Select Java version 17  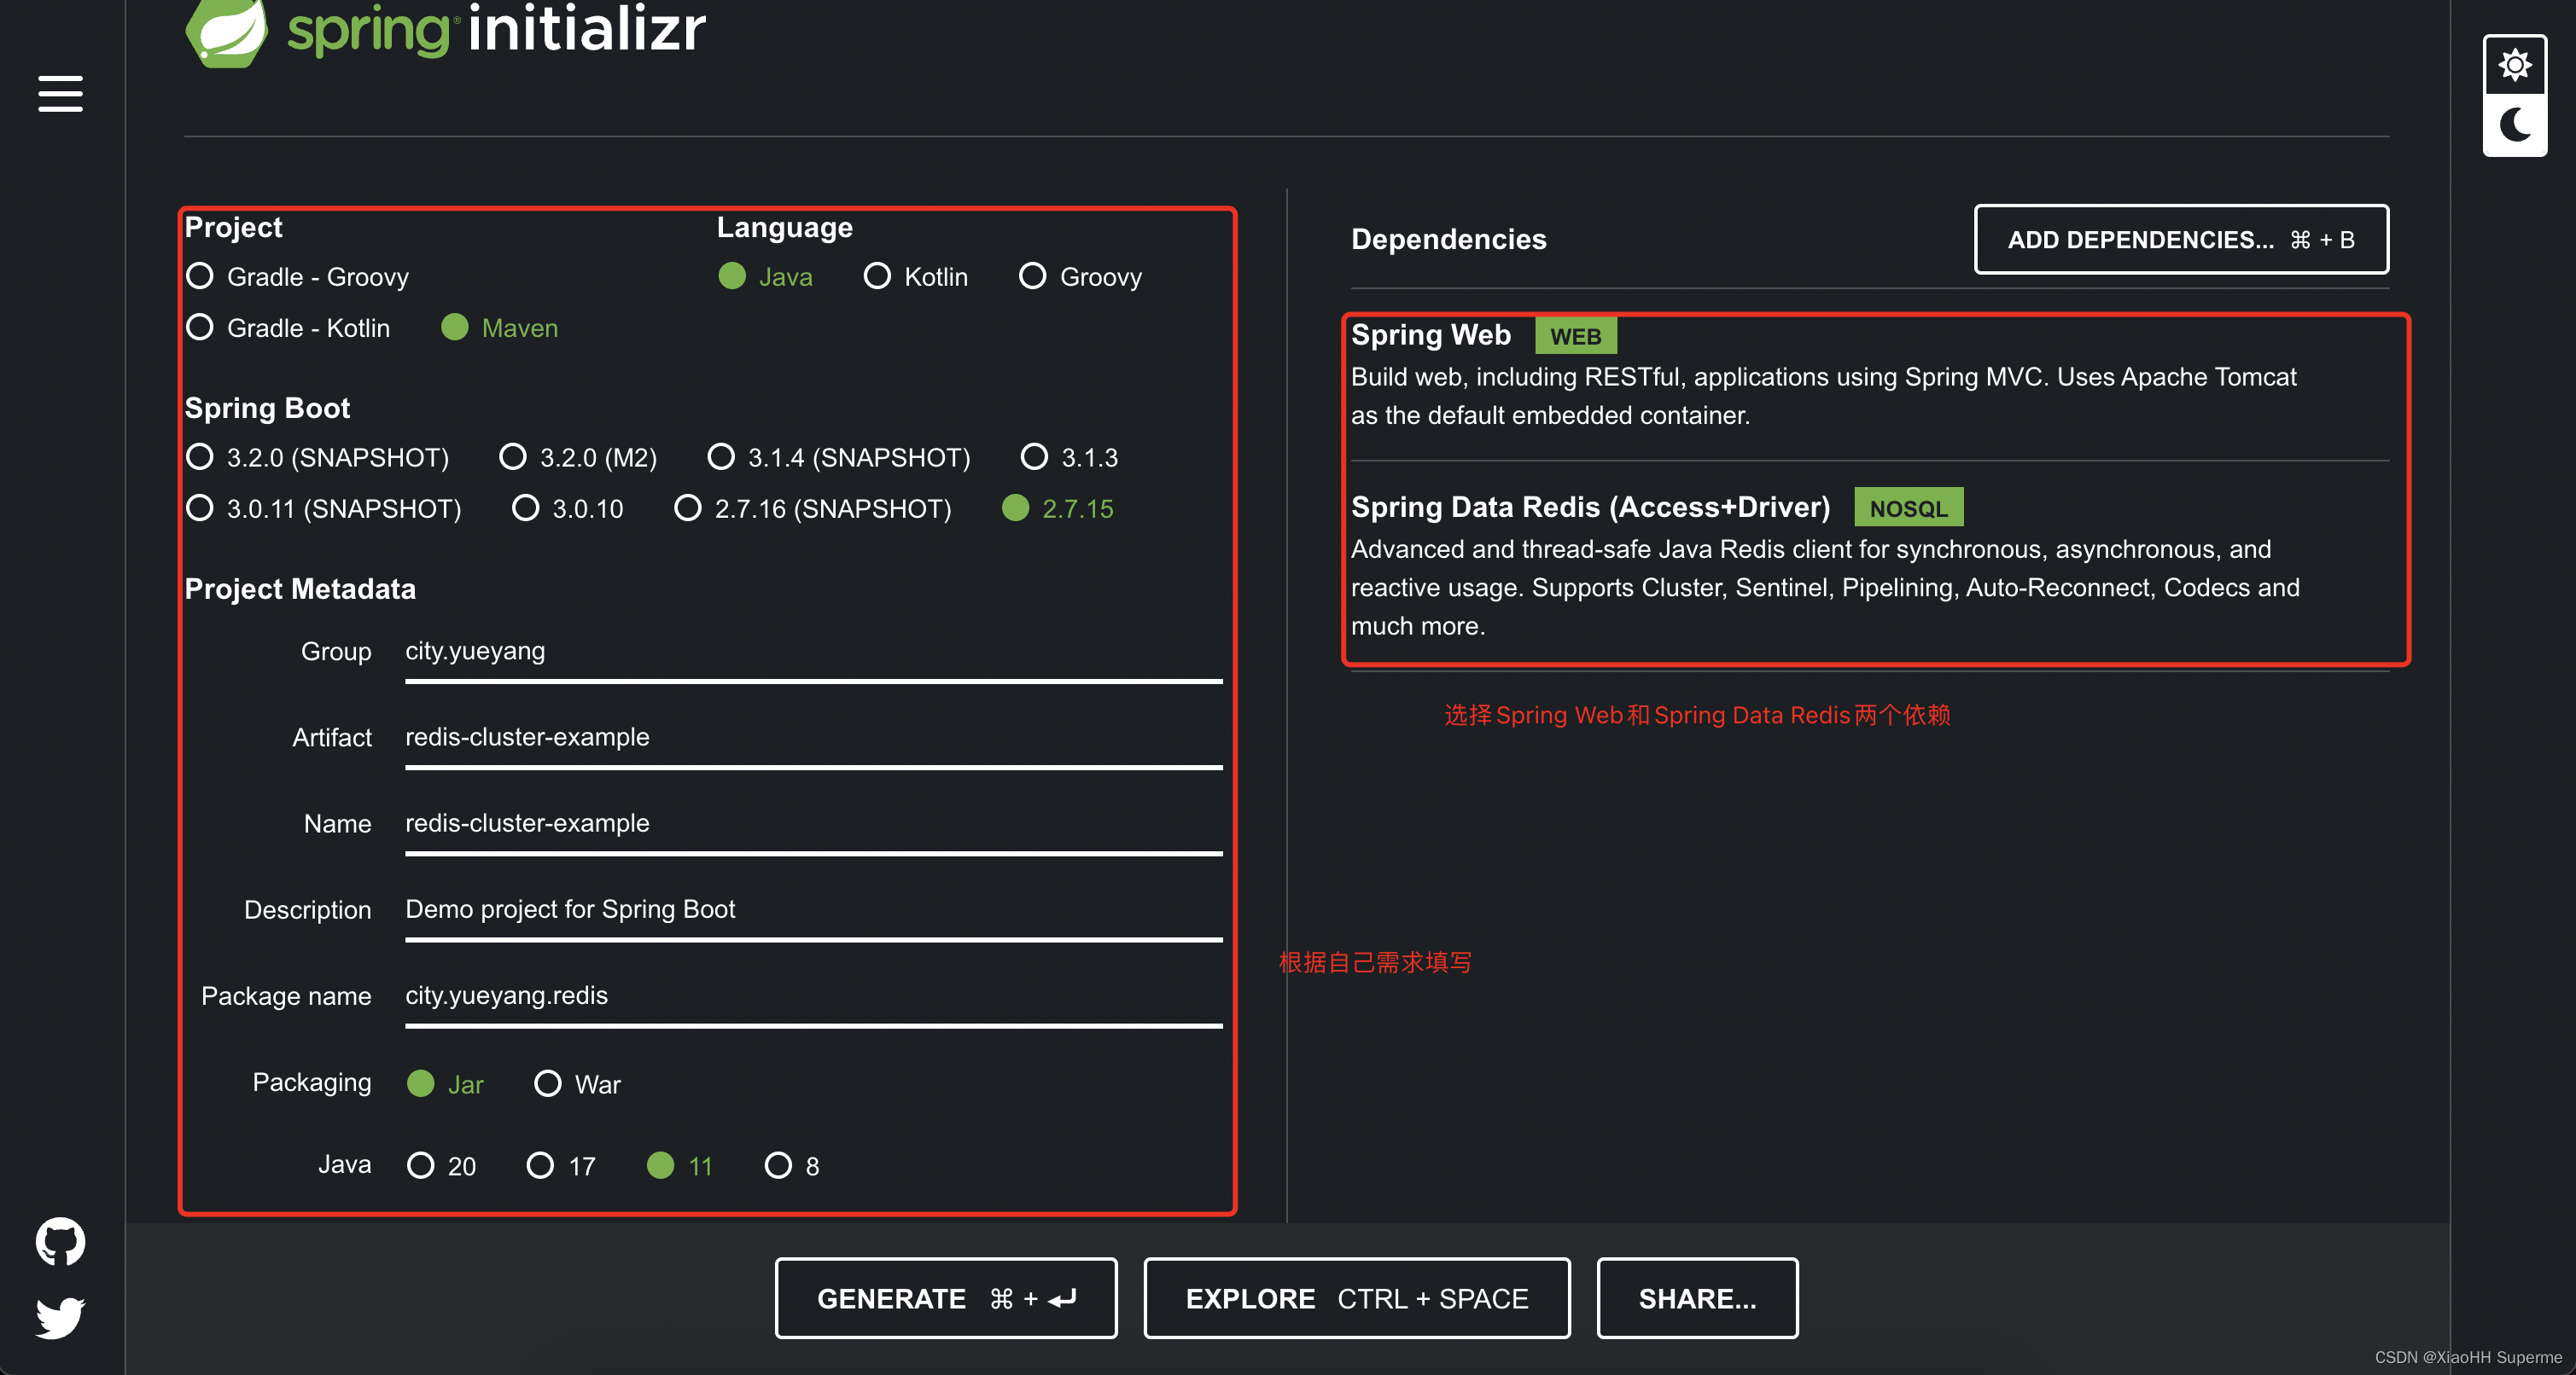click(561, 1166)
